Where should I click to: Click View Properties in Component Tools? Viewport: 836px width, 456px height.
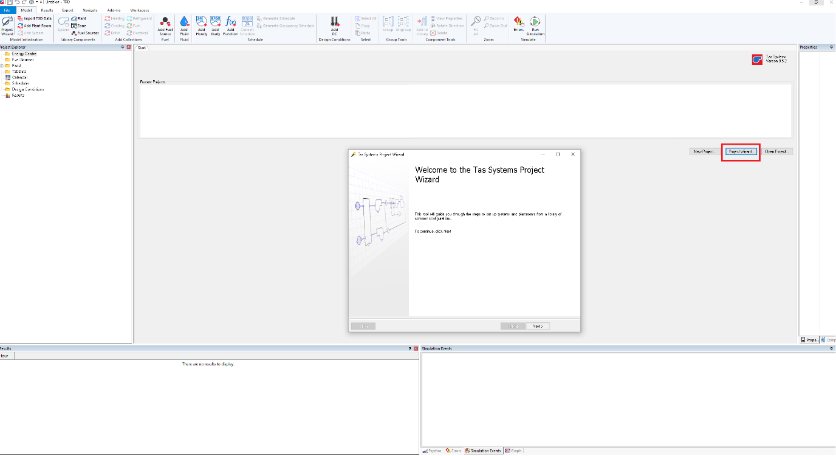tap(447, 18)
